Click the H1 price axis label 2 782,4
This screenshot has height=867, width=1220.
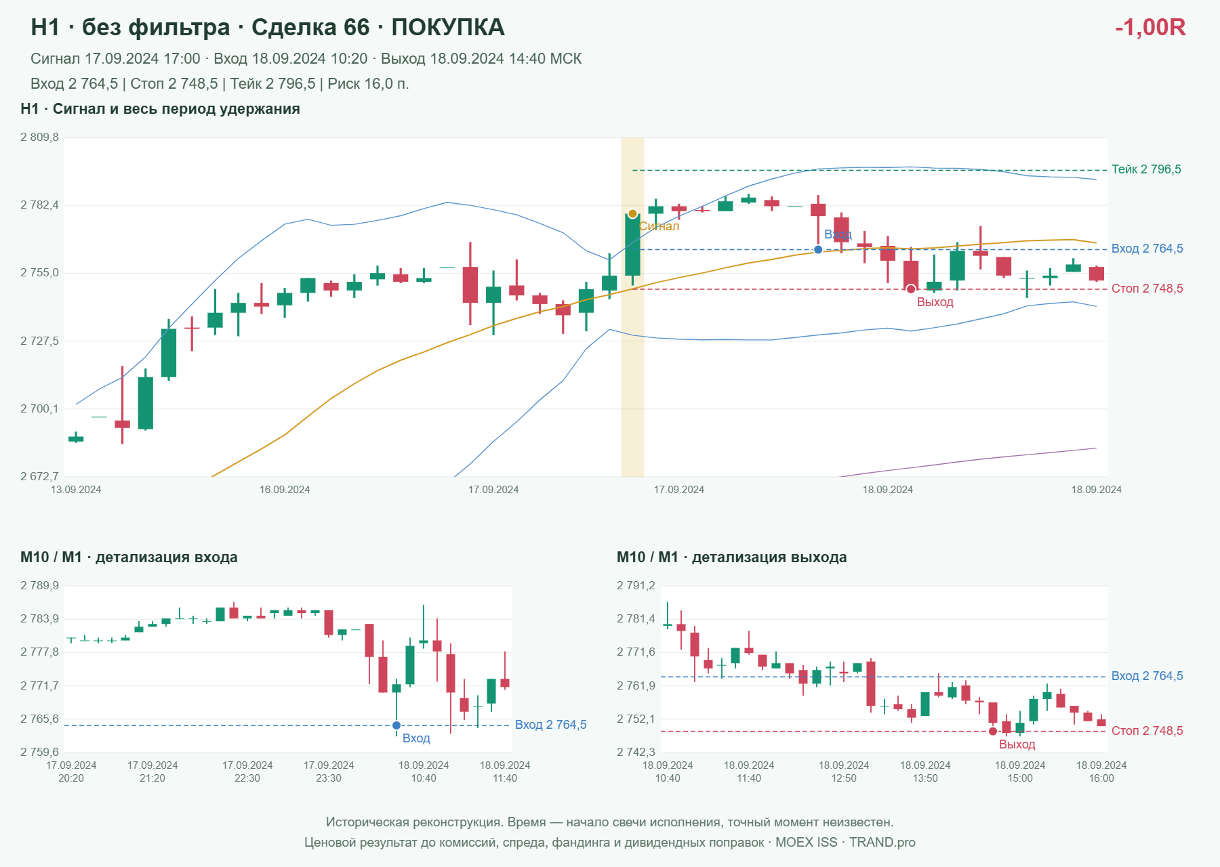[x=39, y=205]
